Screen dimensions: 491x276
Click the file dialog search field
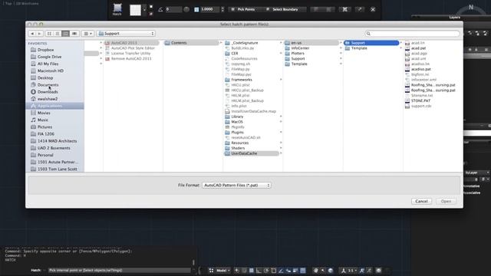point(413,34)
